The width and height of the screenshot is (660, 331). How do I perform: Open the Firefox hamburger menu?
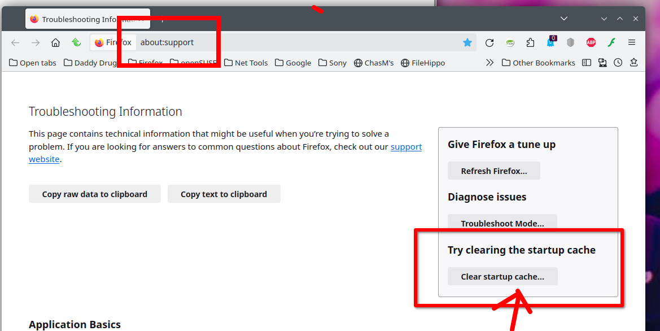click(632, 42)
